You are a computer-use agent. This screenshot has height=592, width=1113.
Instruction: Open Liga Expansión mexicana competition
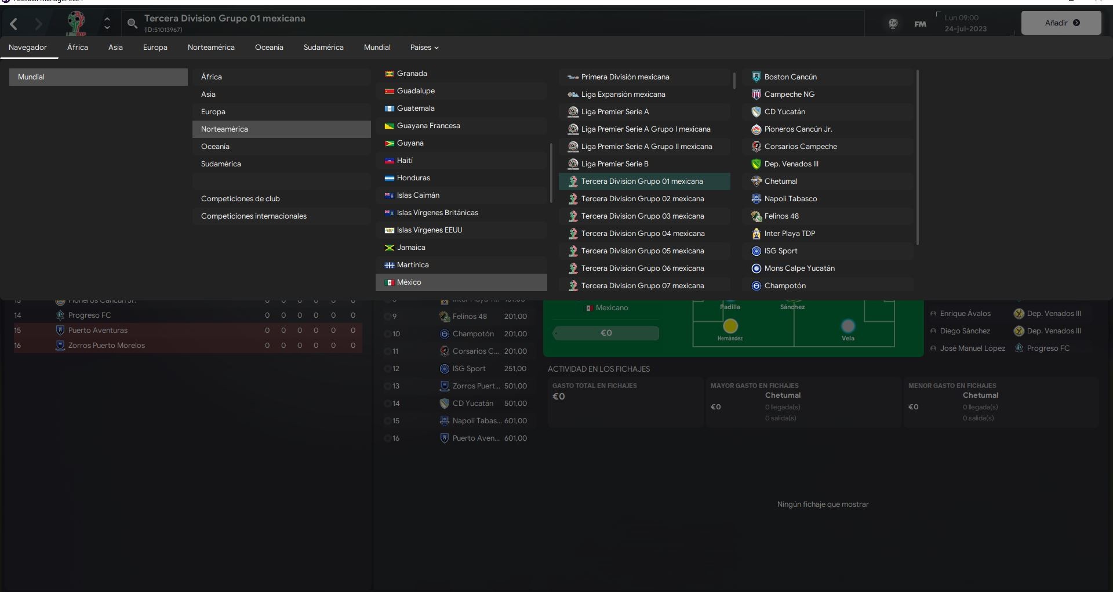point(623,95)
